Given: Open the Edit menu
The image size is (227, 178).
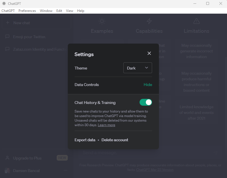Looking at the screenshot, I should (x=59, y=11).
